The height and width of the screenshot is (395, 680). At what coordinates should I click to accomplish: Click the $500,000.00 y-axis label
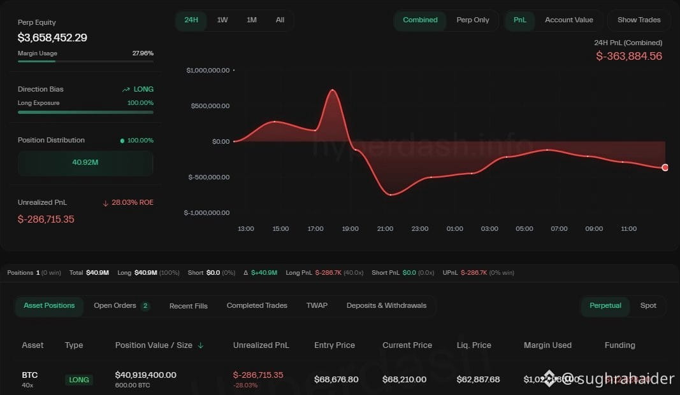tap(210, 106)
